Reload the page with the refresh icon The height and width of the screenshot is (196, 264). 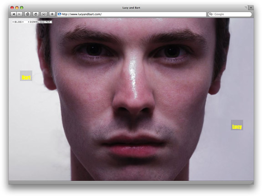(x=36, y=14)
